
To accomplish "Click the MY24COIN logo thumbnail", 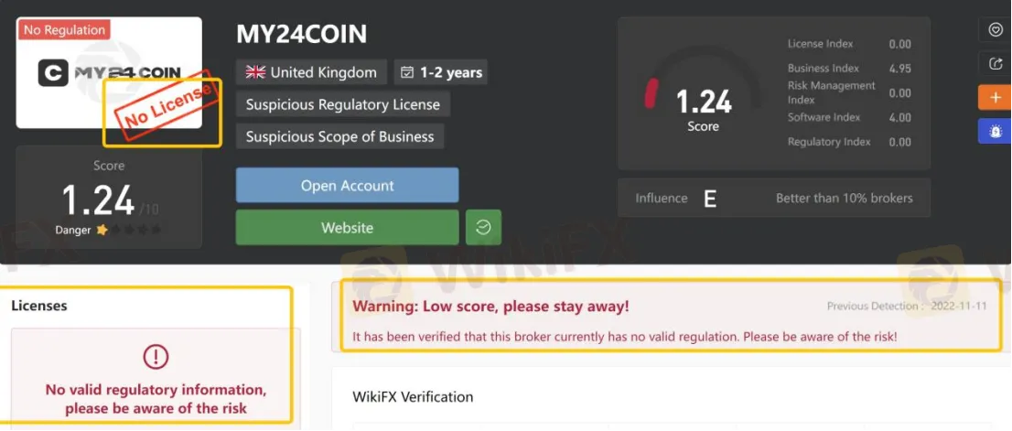I will pos(109,73).
